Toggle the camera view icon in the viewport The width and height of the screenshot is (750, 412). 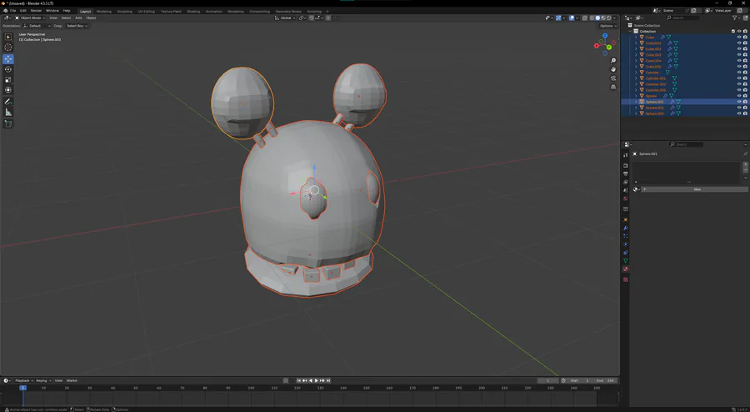pyautogui.click(x=613, y=78)
